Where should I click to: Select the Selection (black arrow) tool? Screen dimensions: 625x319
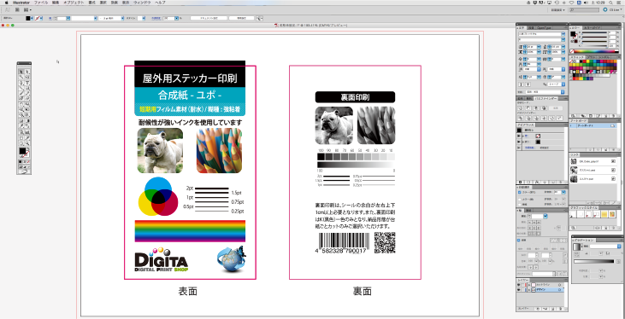pos(21,71)
